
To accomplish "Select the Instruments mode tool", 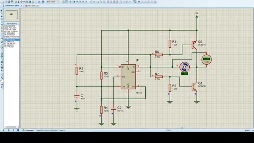I will point(2,48).
